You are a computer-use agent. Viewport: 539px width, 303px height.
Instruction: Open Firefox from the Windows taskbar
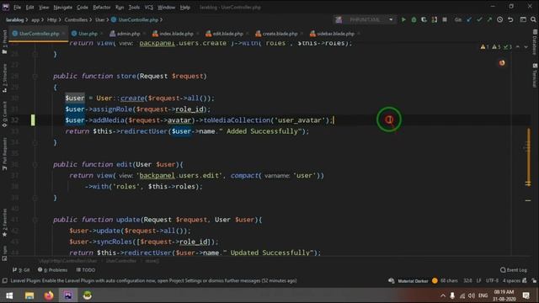(49, 295)
